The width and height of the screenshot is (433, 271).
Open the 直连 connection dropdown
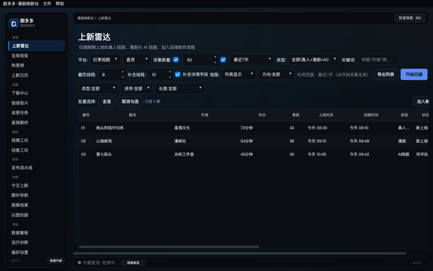[x=137, y=60]
